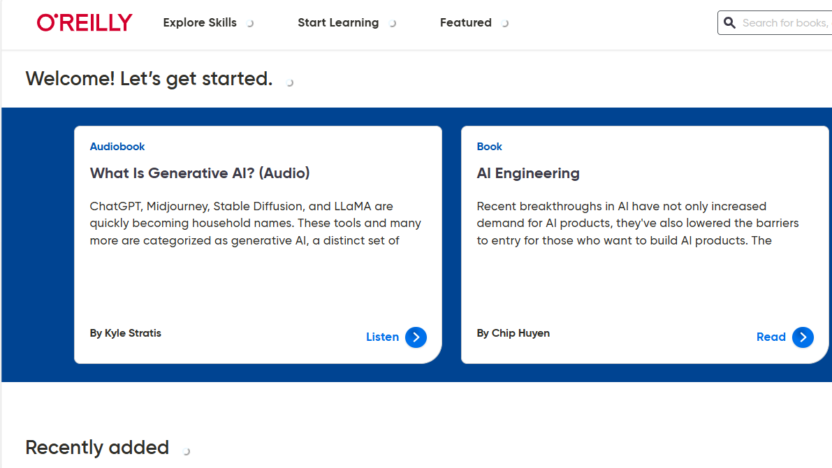832x468 pixels.
Task: Click the Book category label
Action: click(489, 147)
